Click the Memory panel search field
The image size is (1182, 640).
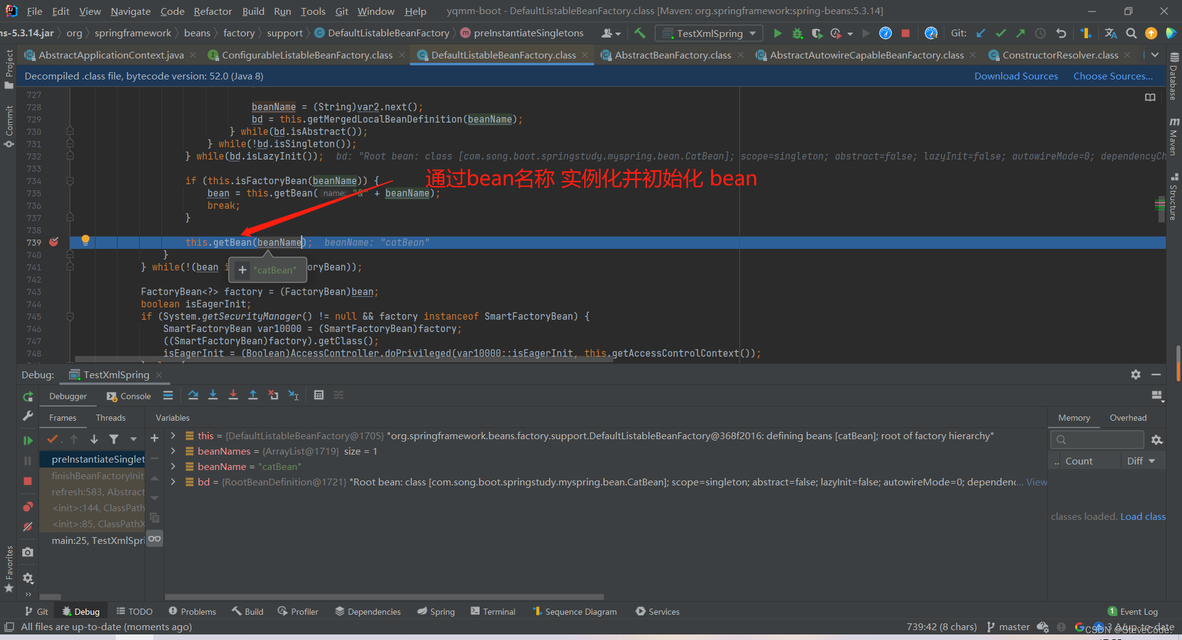[x=1096, y=440]
